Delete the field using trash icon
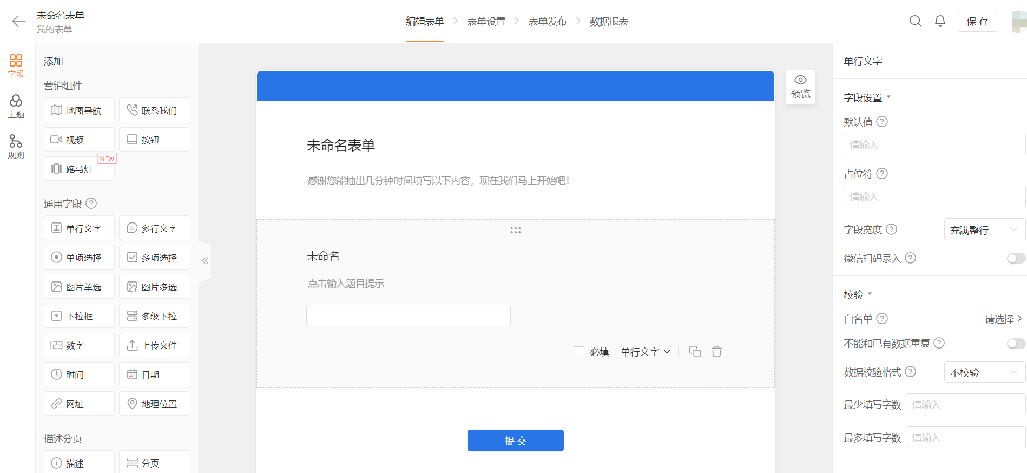Viewport: 1027px width, 473px height. tap(716, 352)
